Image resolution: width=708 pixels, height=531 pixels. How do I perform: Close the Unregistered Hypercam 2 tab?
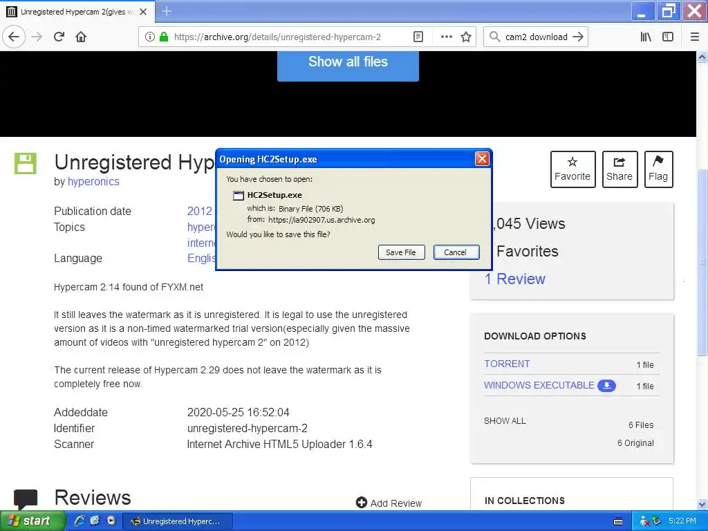(143, 12)
